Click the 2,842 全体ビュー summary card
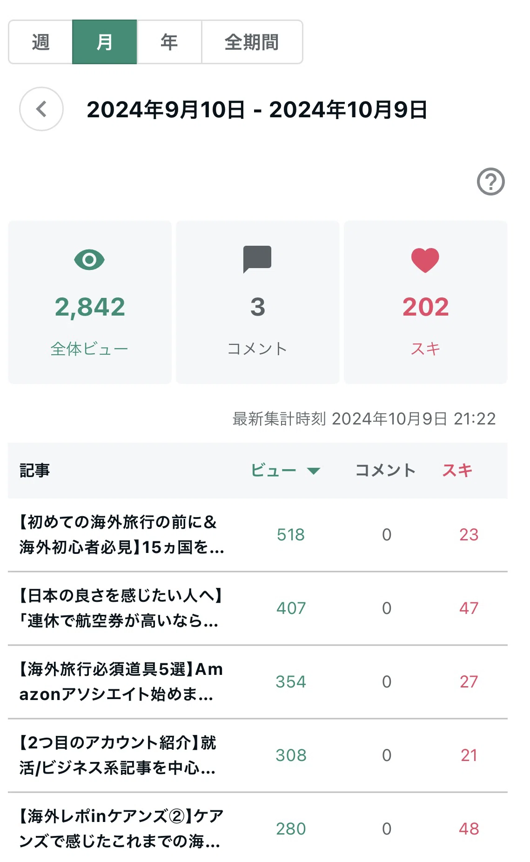The width and height of the screenshot is (530, 862). coord(90,302)
